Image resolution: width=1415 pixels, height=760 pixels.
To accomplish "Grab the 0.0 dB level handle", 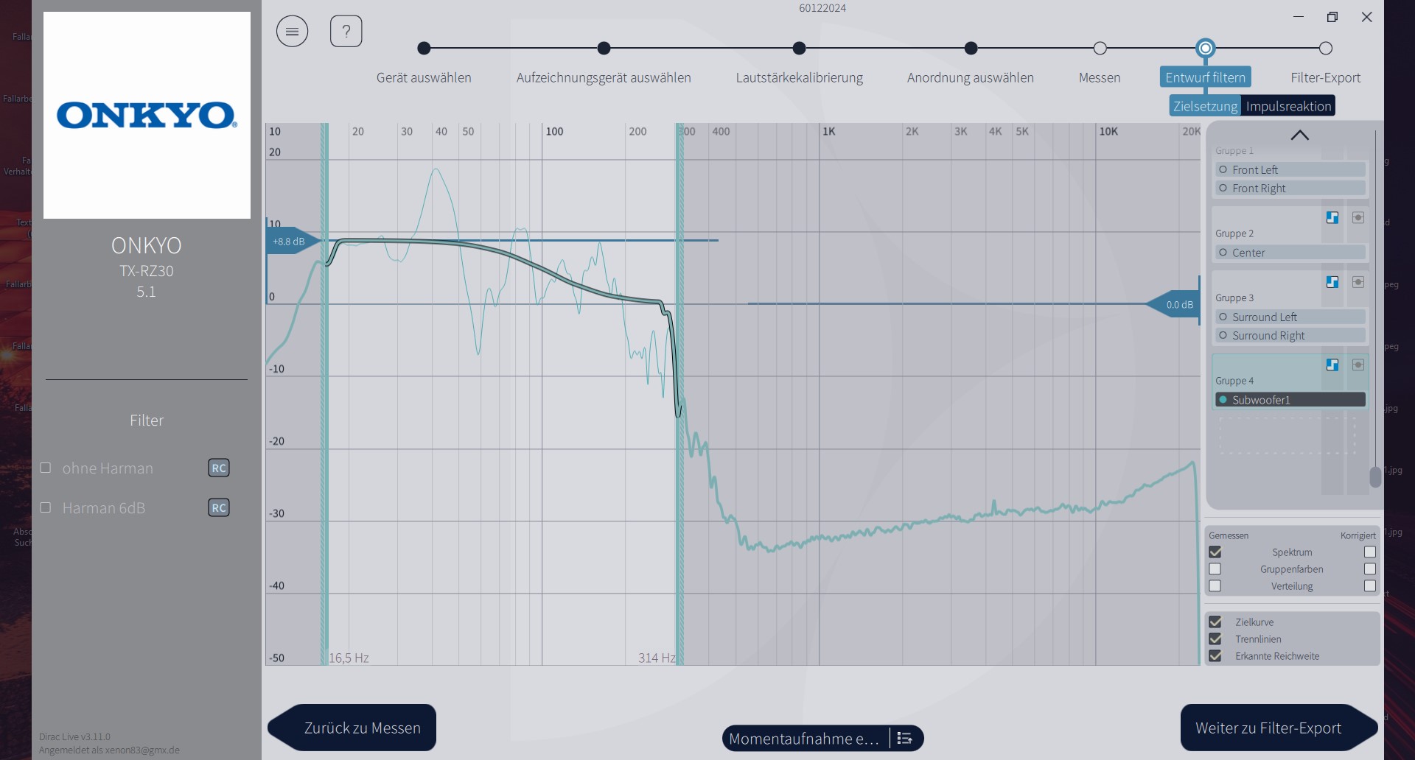I will (1173, 304).
